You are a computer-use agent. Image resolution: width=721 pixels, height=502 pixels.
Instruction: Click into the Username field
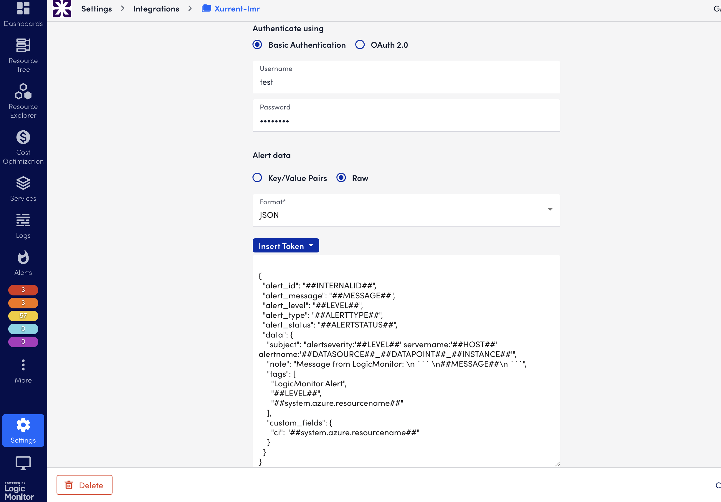coord(406,82)
